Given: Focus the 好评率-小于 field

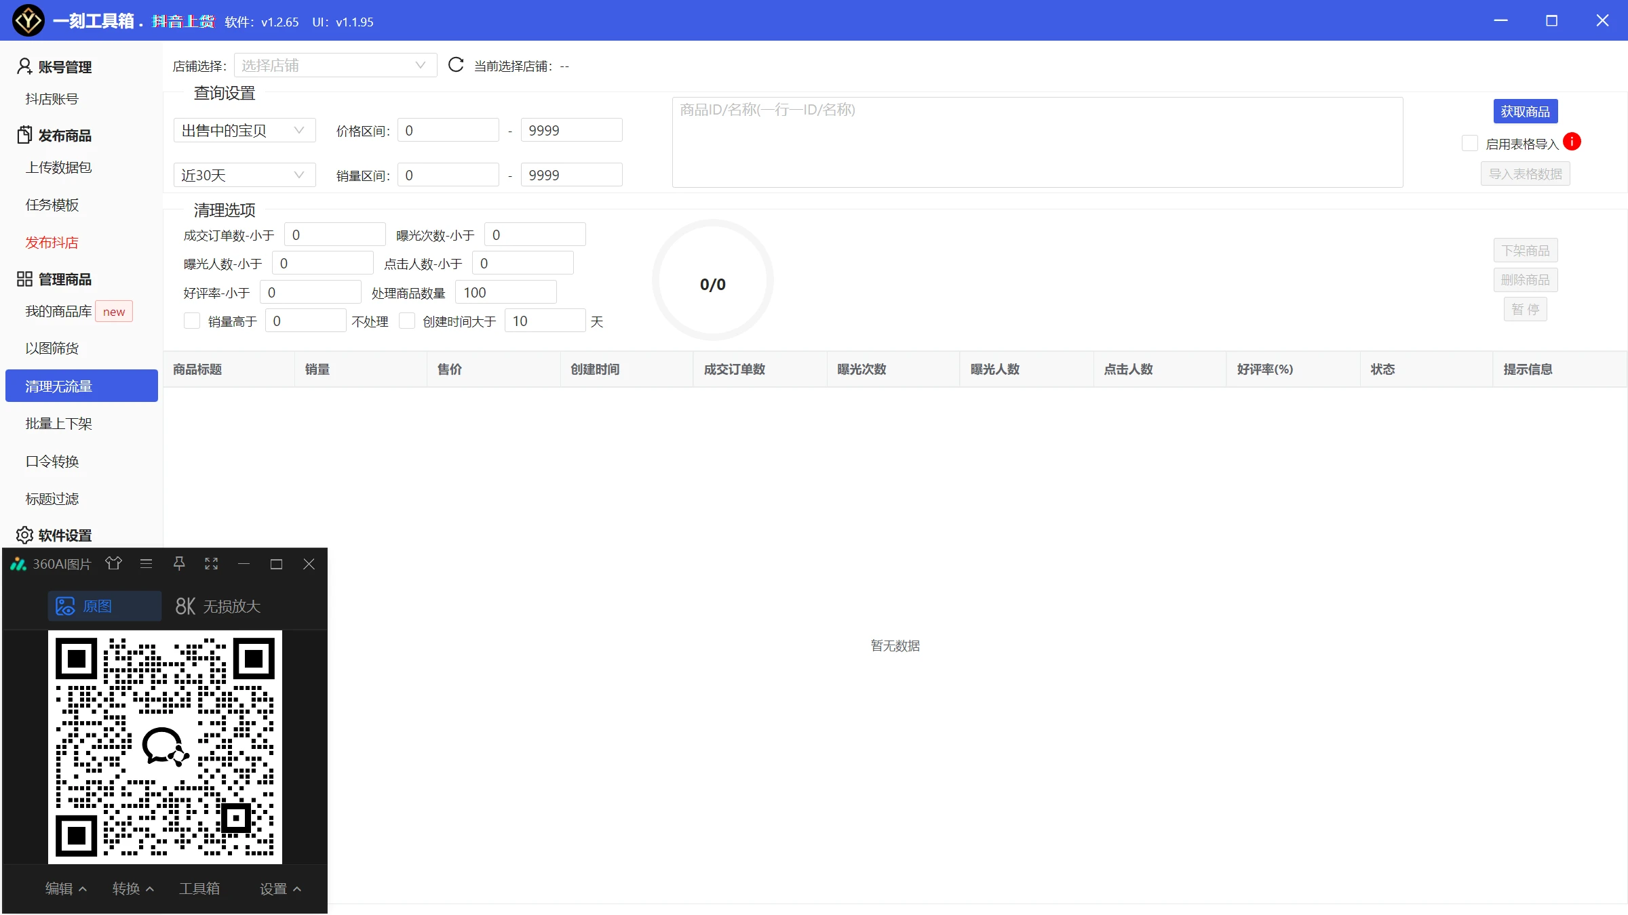Looking at the screenshot, I should [x=310, y=292].
